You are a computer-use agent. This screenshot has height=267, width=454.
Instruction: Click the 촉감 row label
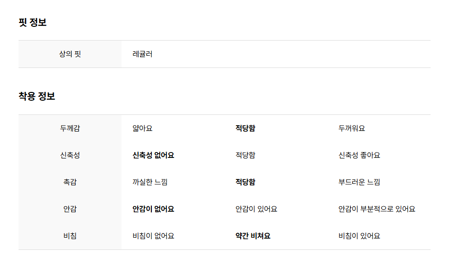70,182
